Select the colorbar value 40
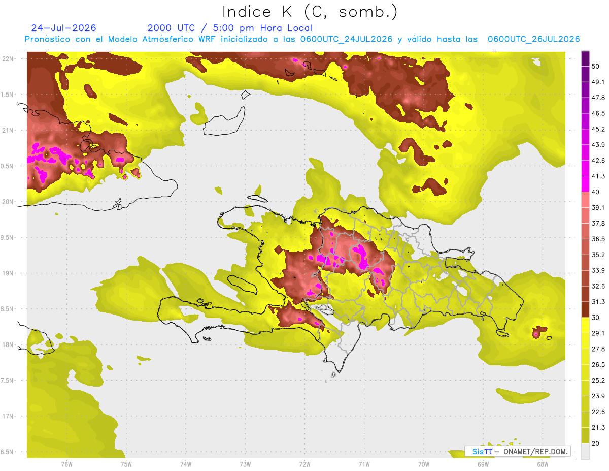The width and height of the screenshot is (609, 471). pos(597,192)
